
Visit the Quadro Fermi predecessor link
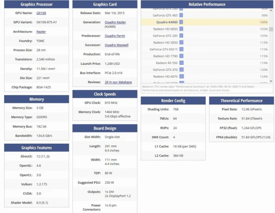[115, 36]
